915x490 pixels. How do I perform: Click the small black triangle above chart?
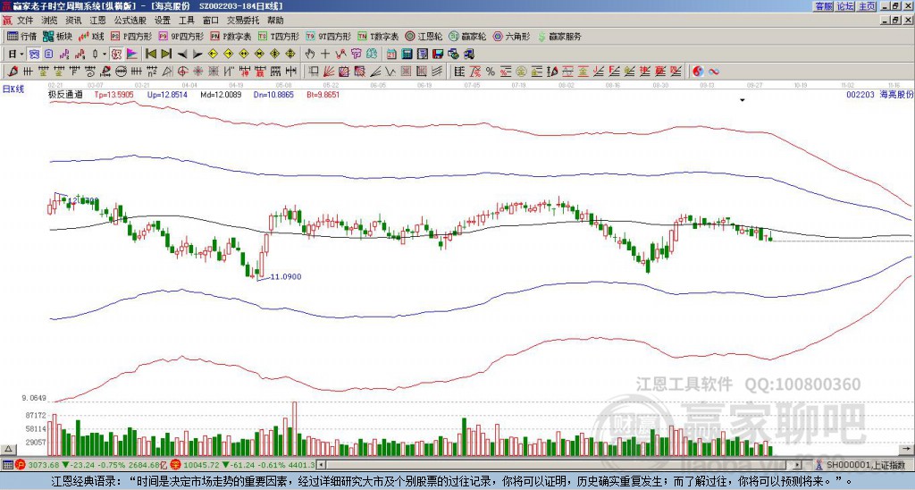[x=742, y=101]
